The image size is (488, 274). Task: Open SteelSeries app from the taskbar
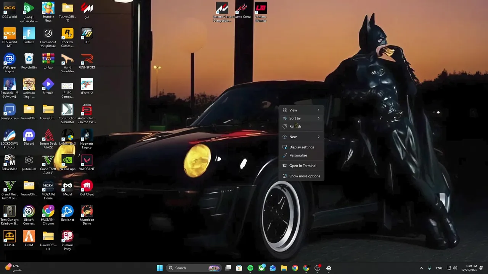[x=329, y=268]
